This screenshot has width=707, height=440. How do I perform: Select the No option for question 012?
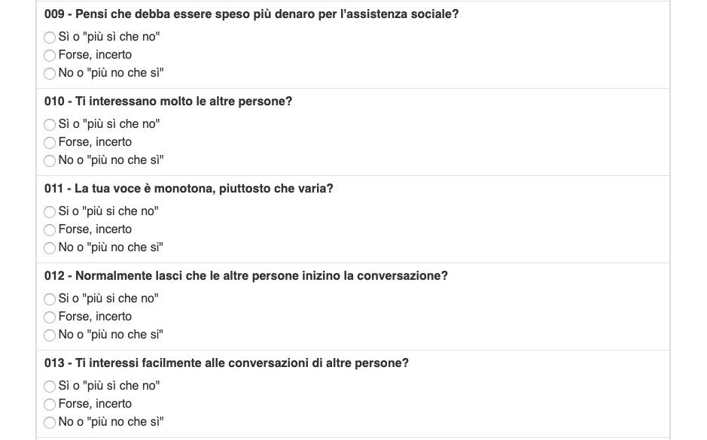point(50,335)
